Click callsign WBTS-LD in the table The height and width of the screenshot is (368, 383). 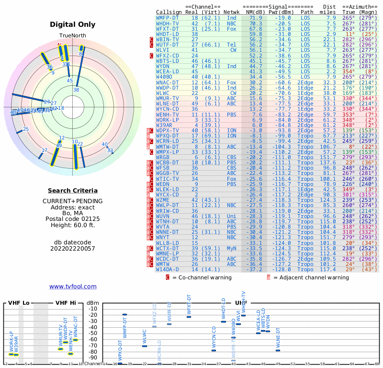pyautogui.click(x=167, y=61)
